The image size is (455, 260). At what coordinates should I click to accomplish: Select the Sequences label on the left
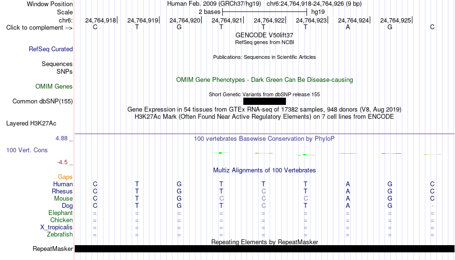point(57,64)
